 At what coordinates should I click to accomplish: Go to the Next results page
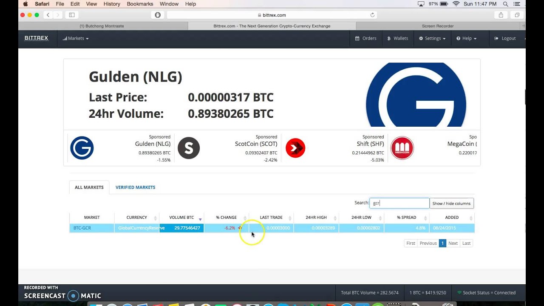453,243
